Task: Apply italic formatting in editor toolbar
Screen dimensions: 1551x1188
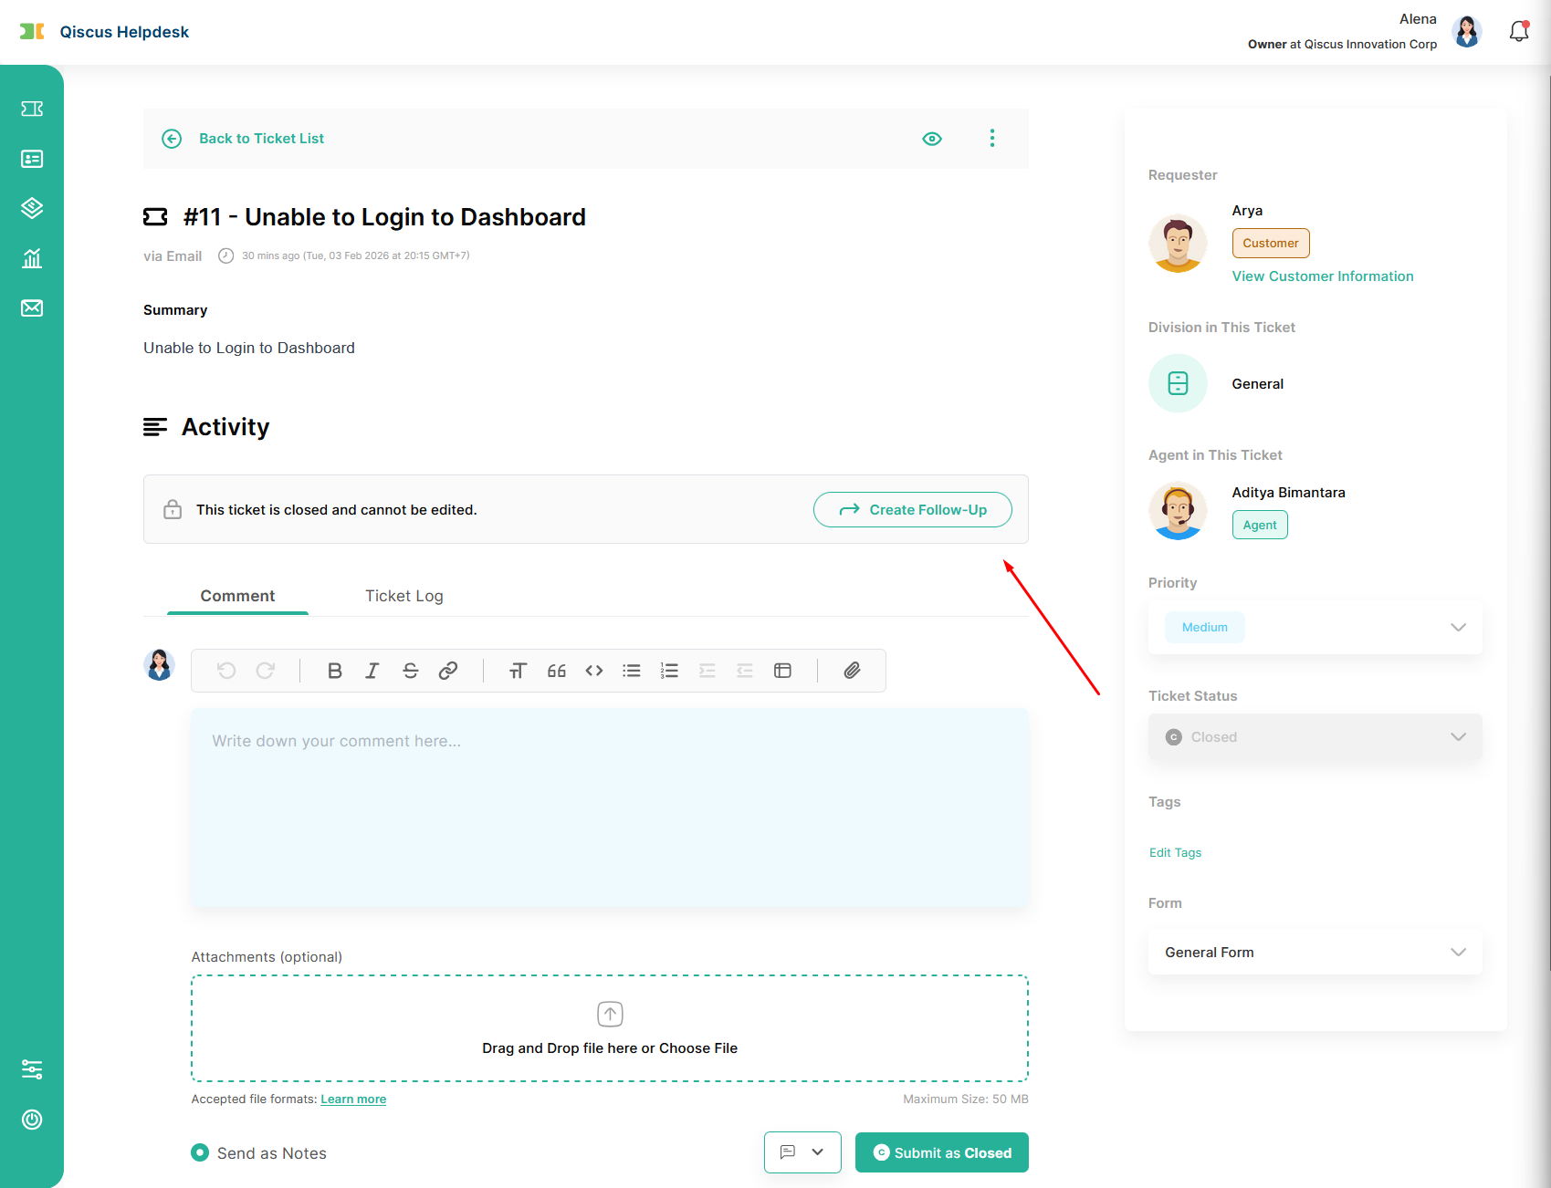Action: point(372,671)
